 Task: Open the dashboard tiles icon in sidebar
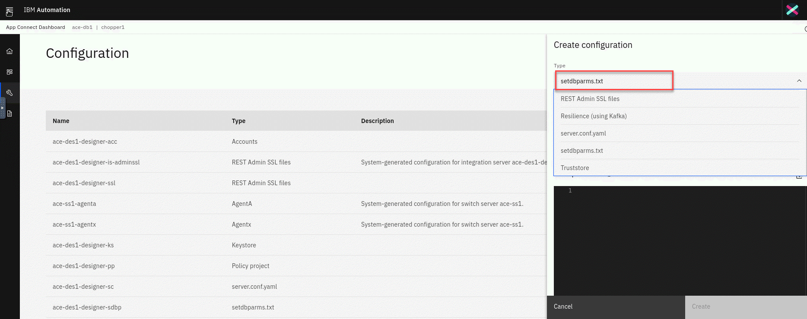point(10,72)
